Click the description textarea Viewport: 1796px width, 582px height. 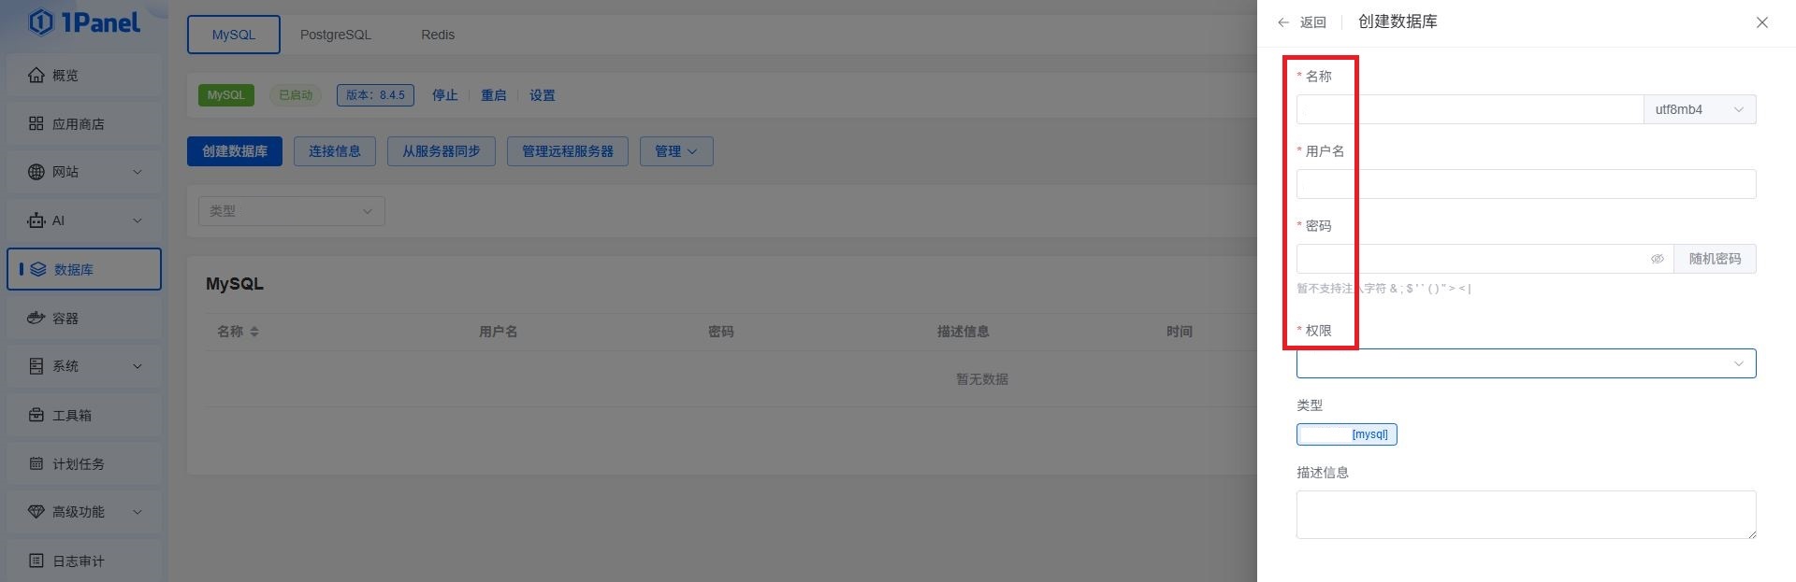[1526, 514]
